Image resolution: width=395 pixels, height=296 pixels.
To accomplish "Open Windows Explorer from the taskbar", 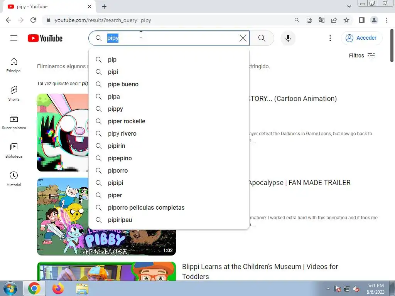I will (82, 289).
